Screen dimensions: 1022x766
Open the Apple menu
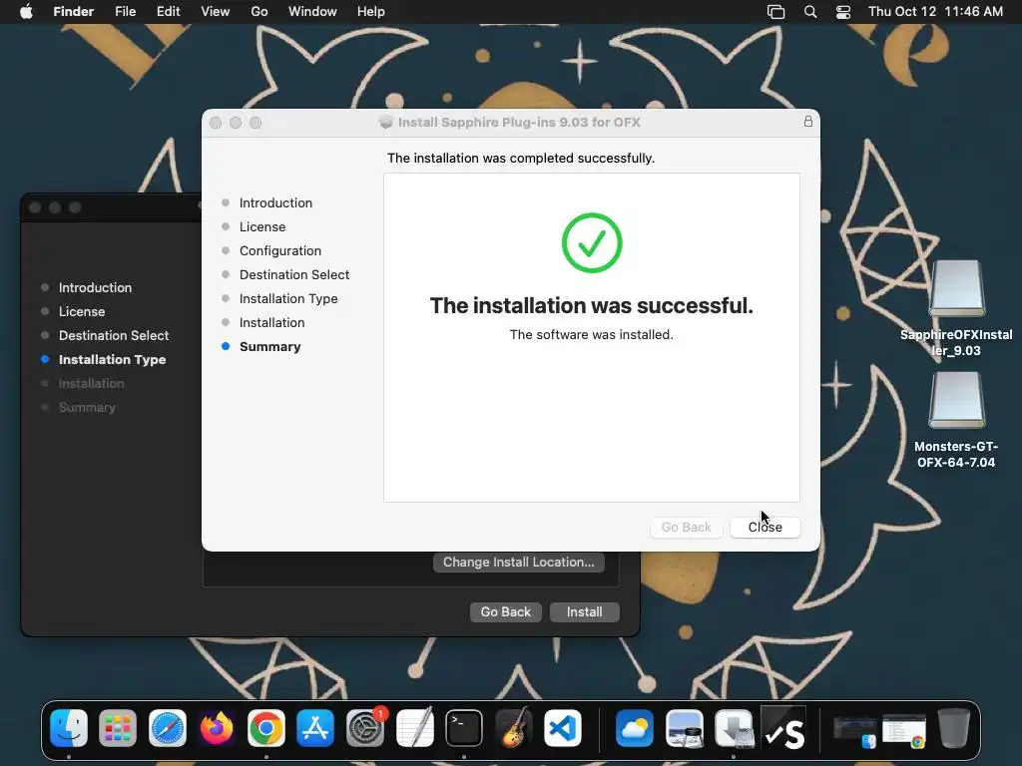pyautogui.click(x=26, y=12)
